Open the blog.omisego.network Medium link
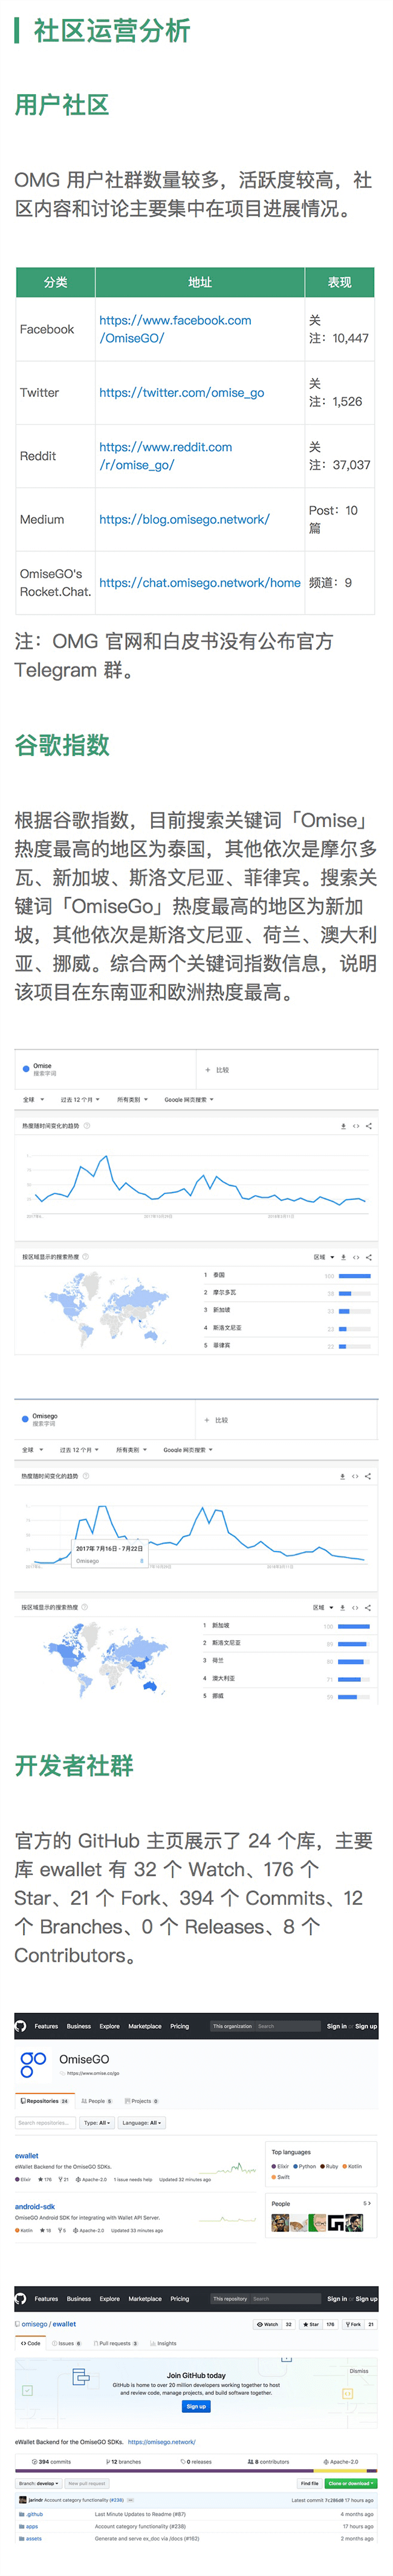The height and width of the screenshot is (2576, 393). [184, 520]
